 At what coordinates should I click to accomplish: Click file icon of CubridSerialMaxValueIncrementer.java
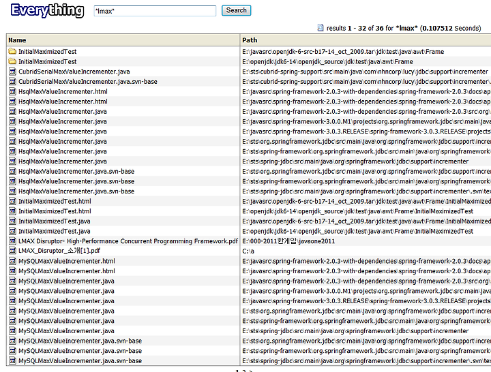point(12,72)
